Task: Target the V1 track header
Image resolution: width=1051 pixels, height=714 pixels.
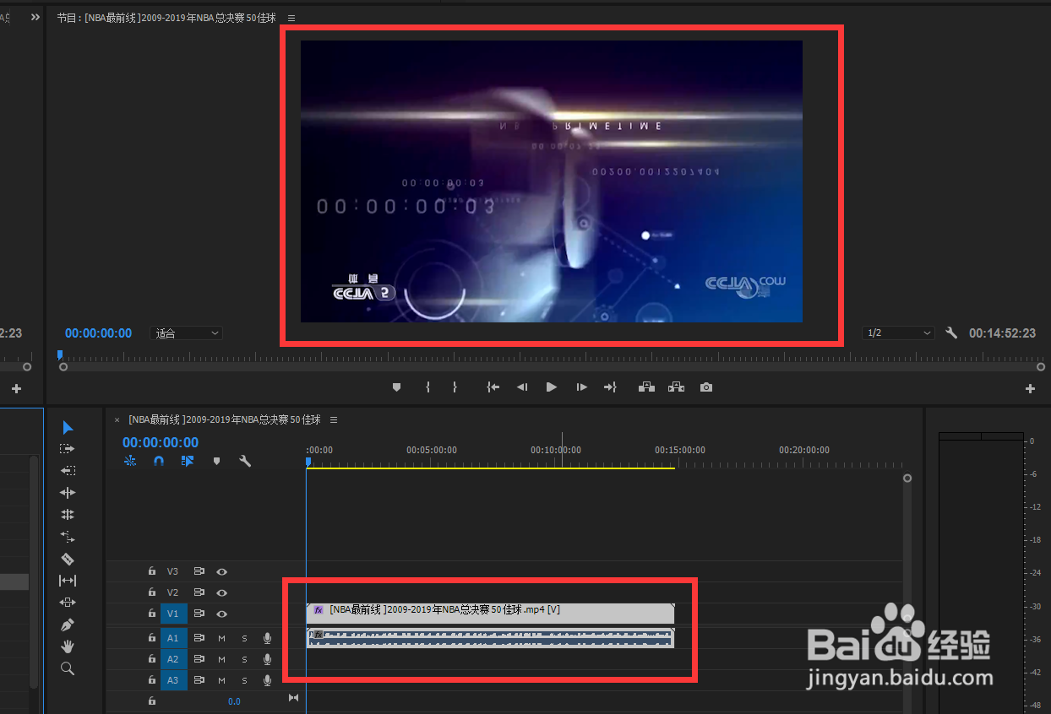Action: click(x=173, y=614)
